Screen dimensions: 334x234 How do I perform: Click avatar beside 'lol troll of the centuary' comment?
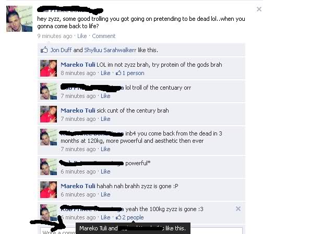coord(49,91)
